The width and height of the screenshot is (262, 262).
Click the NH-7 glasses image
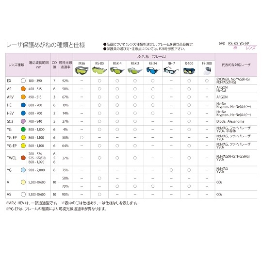[171, 70]
